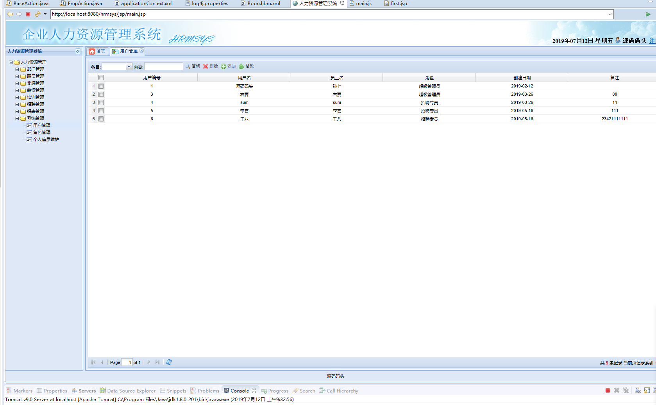Sort by the 创建日期 column header
656x405 pixels.
point(522,78)
